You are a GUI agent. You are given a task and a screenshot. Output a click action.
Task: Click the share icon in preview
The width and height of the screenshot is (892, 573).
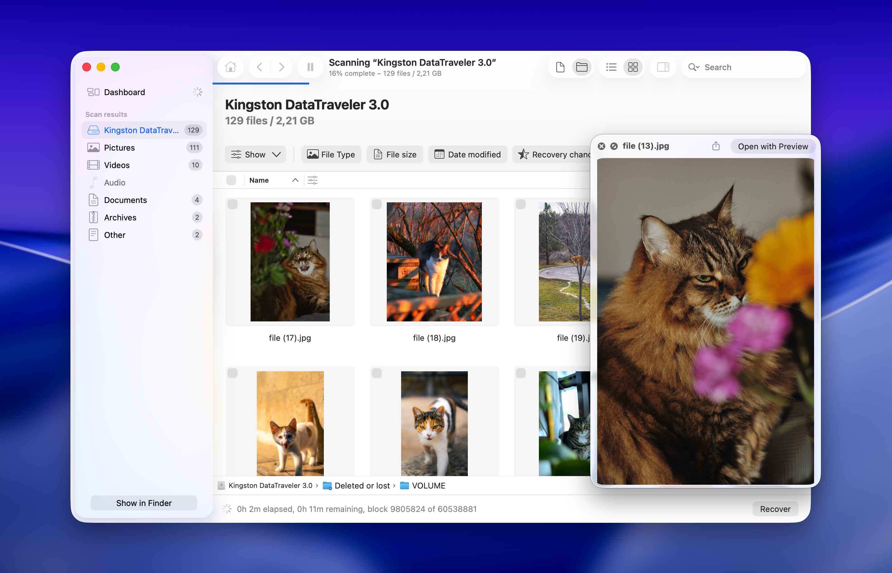[716, 146]
